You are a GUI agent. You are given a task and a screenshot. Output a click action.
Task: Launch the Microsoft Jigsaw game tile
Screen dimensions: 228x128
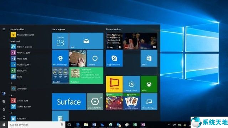tap(114, 102)
